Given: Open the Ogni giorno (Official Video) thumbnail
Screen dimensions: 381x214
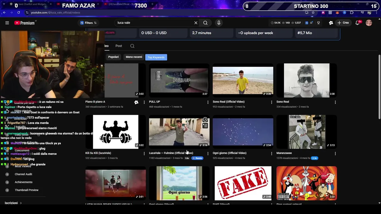Looking at the screenshot, I should coord(243,132).
